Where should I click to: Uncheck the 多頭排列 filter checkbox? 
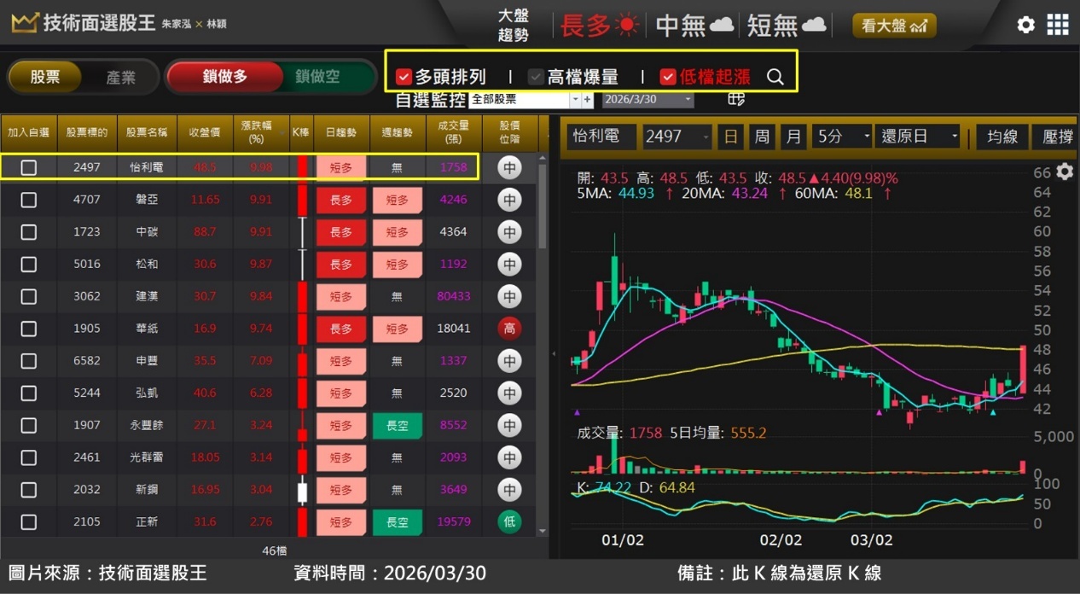click(404, 77)
